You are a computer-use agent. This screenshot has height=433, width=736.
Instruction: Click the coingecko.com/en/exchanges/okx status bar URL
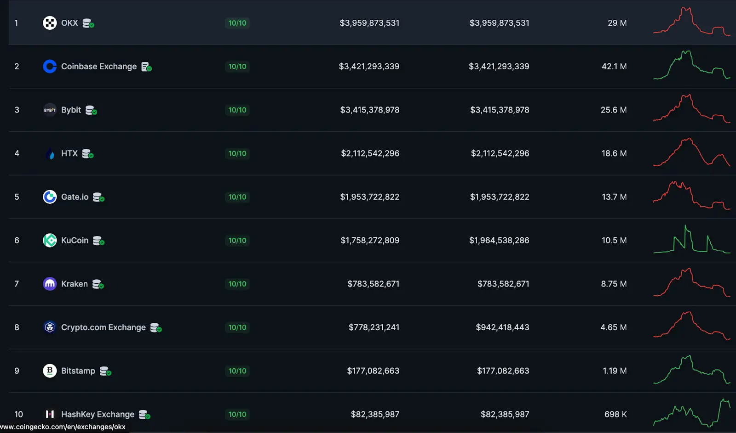click(63, 427)
